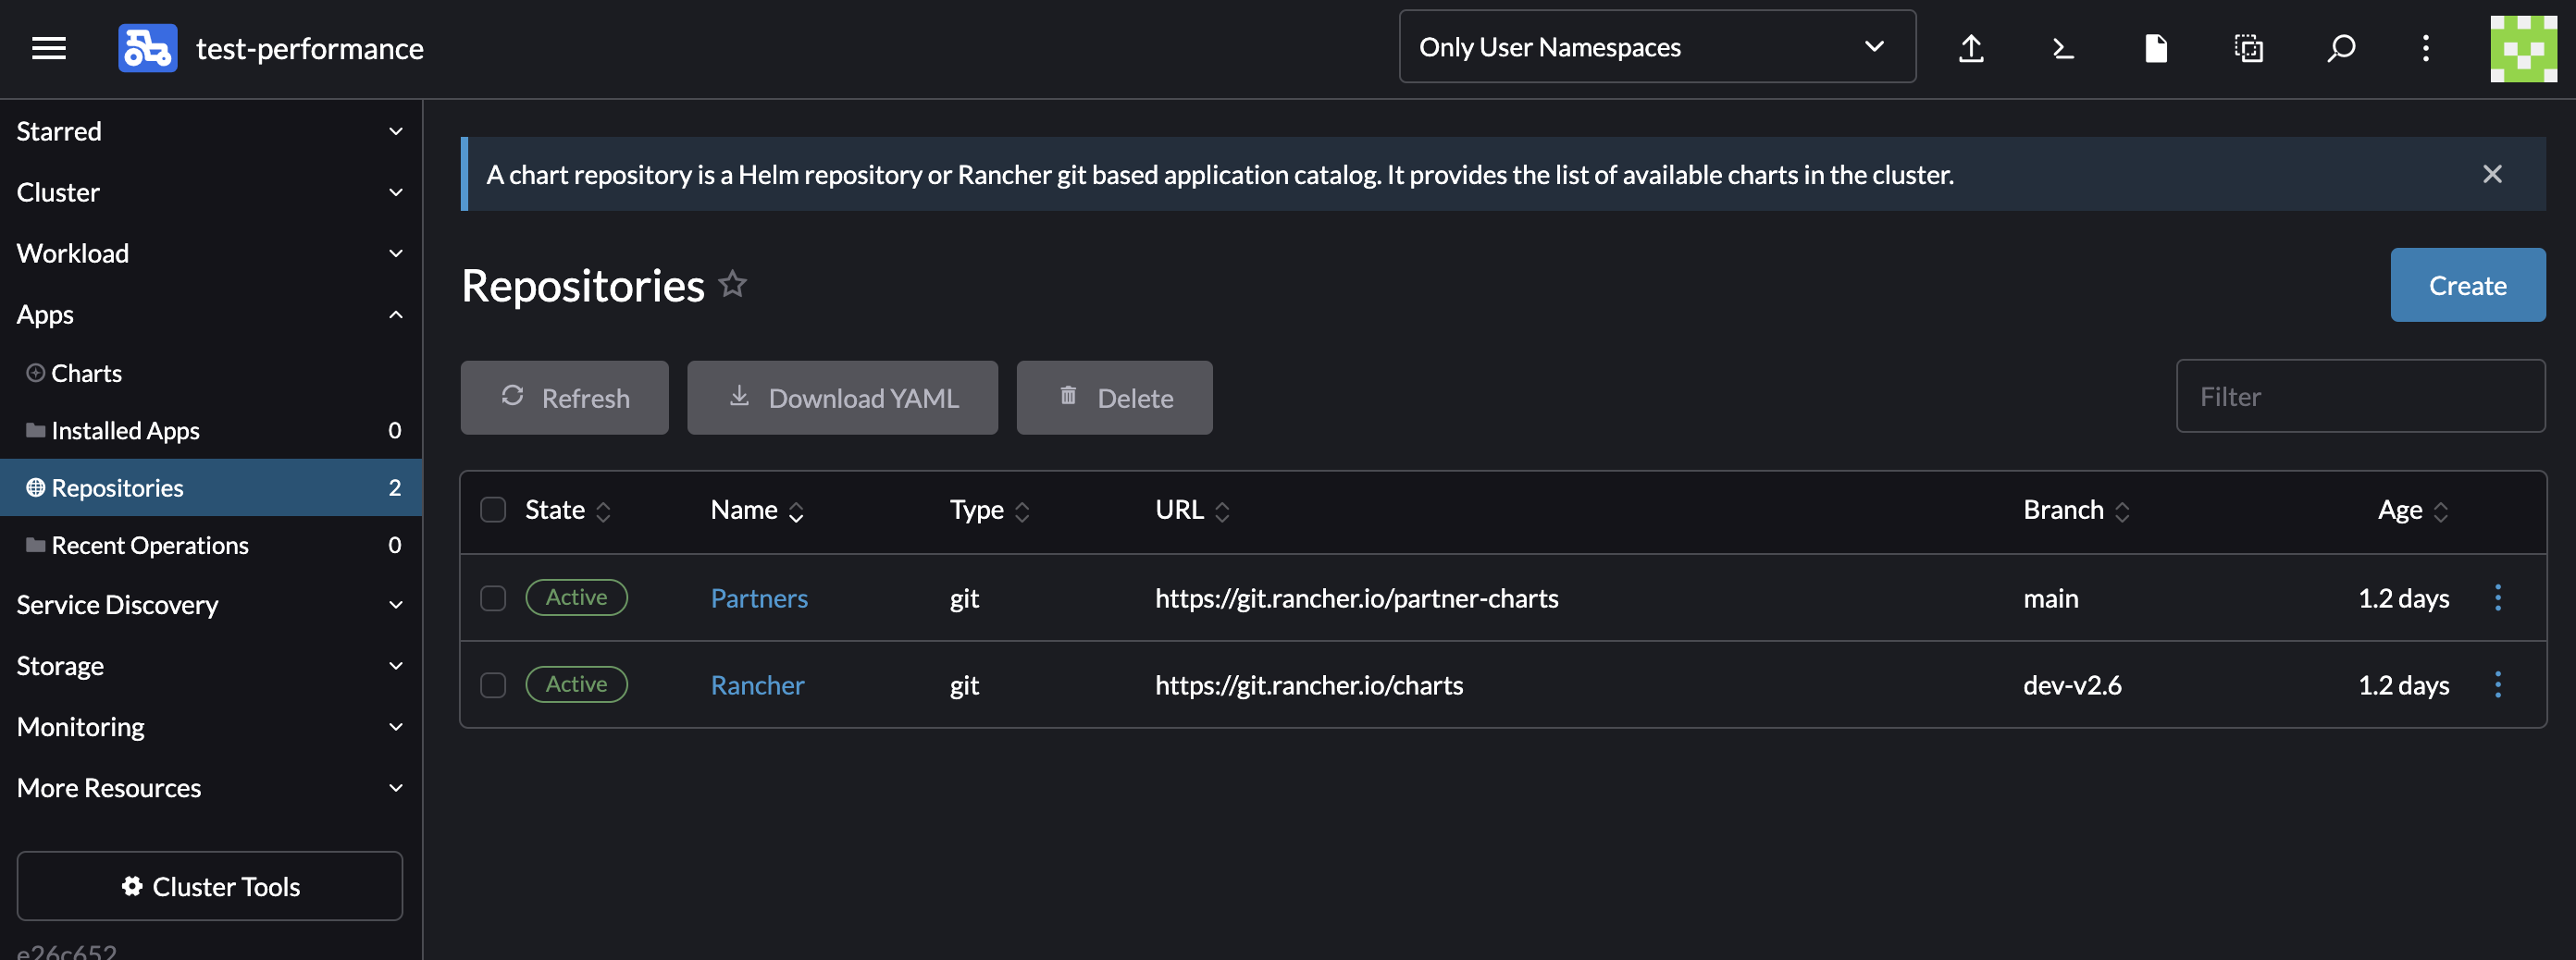This screenshot has height=960, width=2576.
Task: Select the Rancher repository checkbox
Action: point(493,685)
